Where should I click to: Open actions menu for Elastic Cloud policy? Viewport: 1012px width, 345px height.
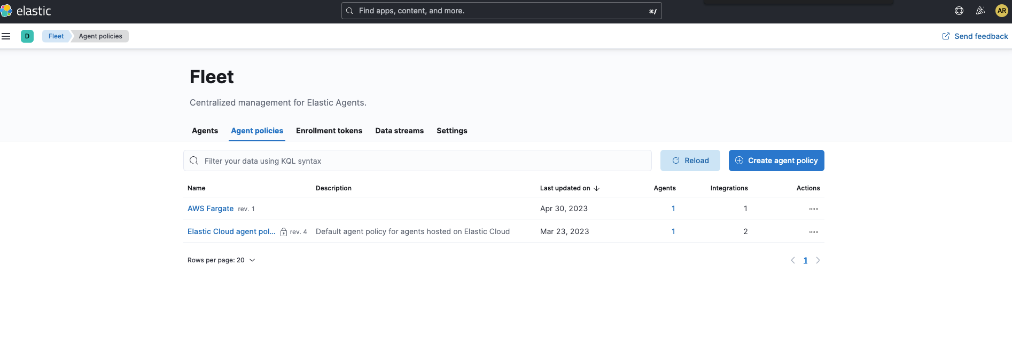point(813,232)
